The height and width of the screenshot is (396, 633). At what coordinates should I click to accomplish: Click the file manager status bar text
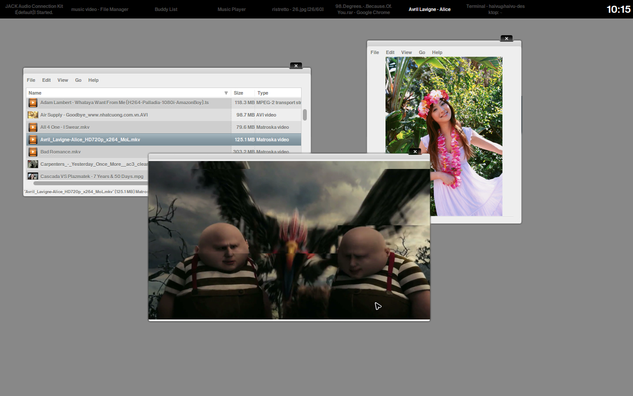pos(86,192)
